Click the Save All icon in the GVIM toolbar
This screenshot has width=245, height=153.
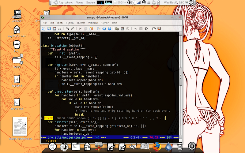tap(54, 29)
